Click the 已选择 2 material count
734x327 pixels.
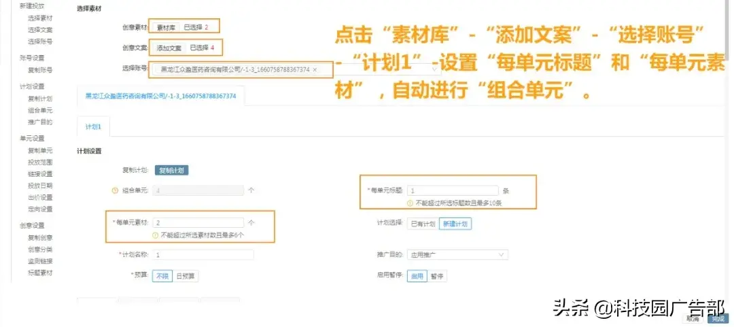point(196,28)
